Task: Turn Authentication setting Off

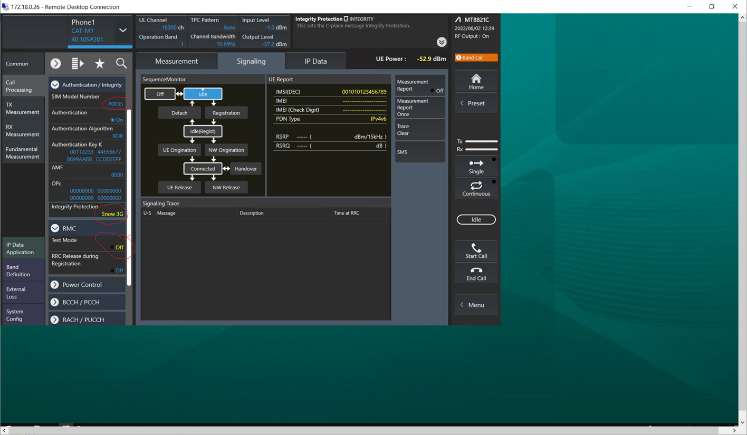Action: (x=117, y=120)
